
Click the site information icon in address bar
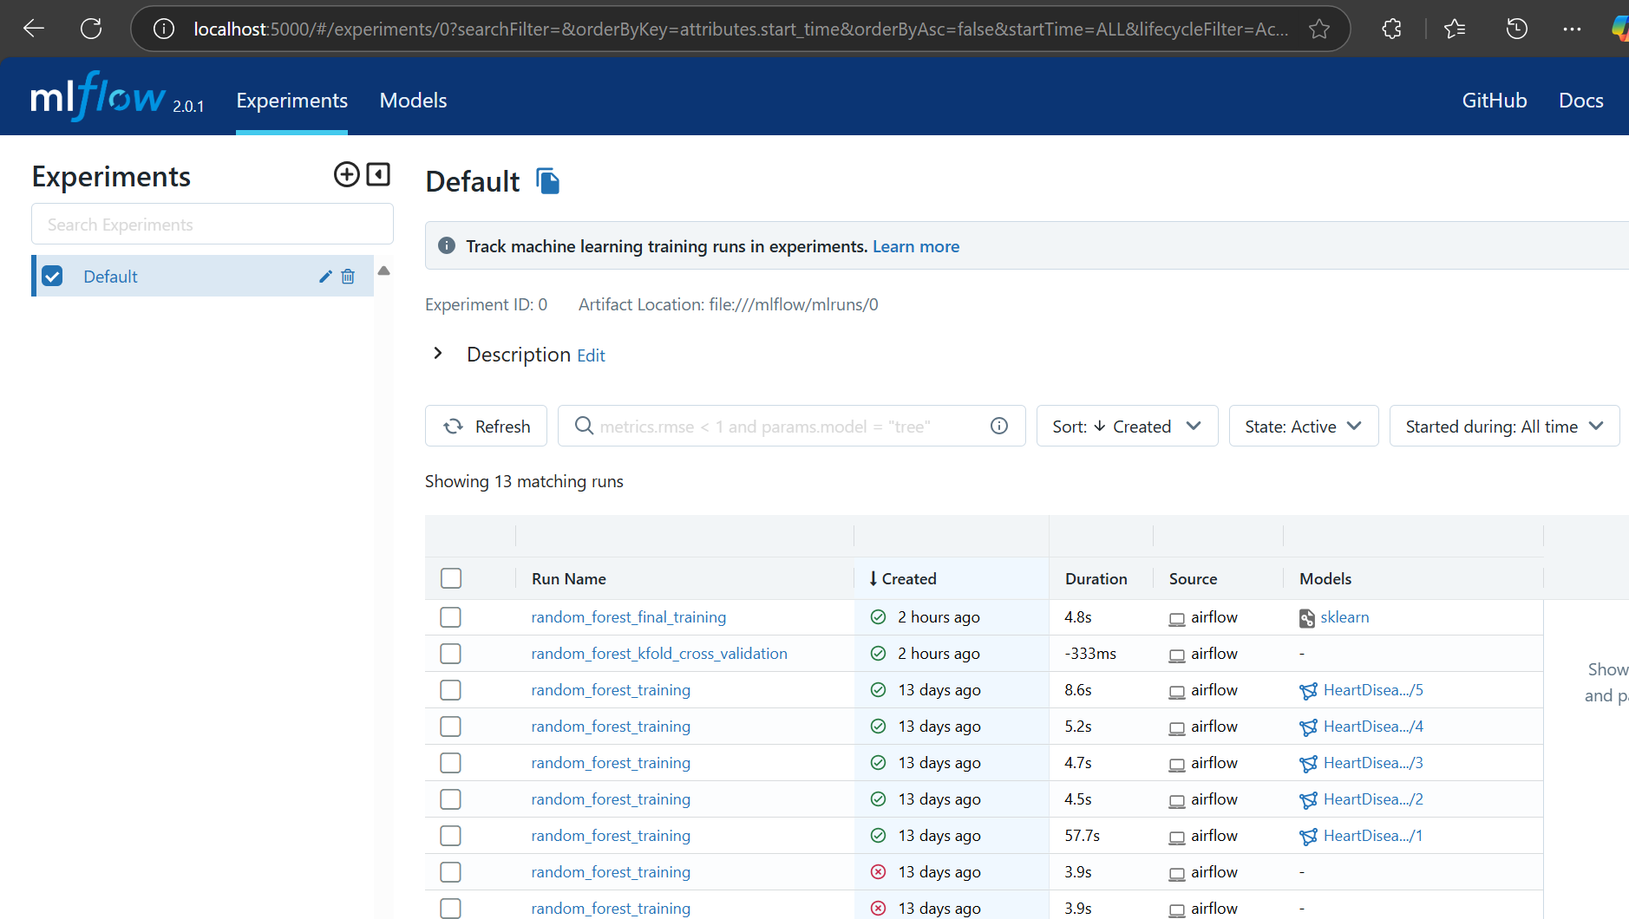[163, 29]
